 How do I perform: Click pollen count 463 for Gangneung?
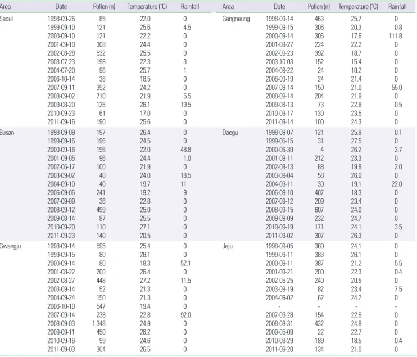[319, 19]
